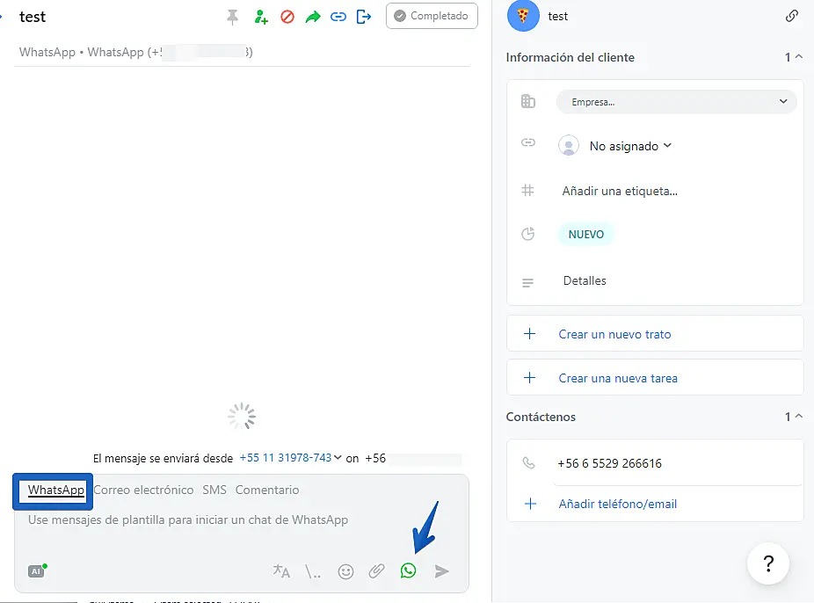The image size is (814, 603).
Task: Click the pie chart status icon
Action: click(x=528, y=234)
